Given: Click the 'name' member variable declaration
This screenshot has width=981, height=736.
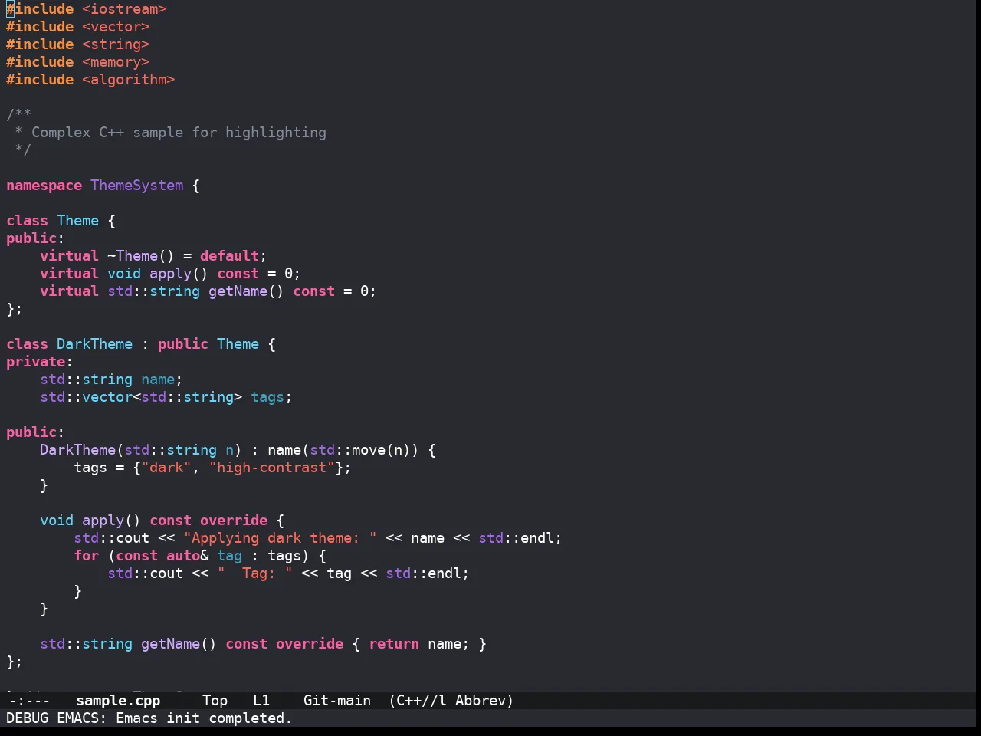Looking at the screenshot, I should [x=158, y=379].
